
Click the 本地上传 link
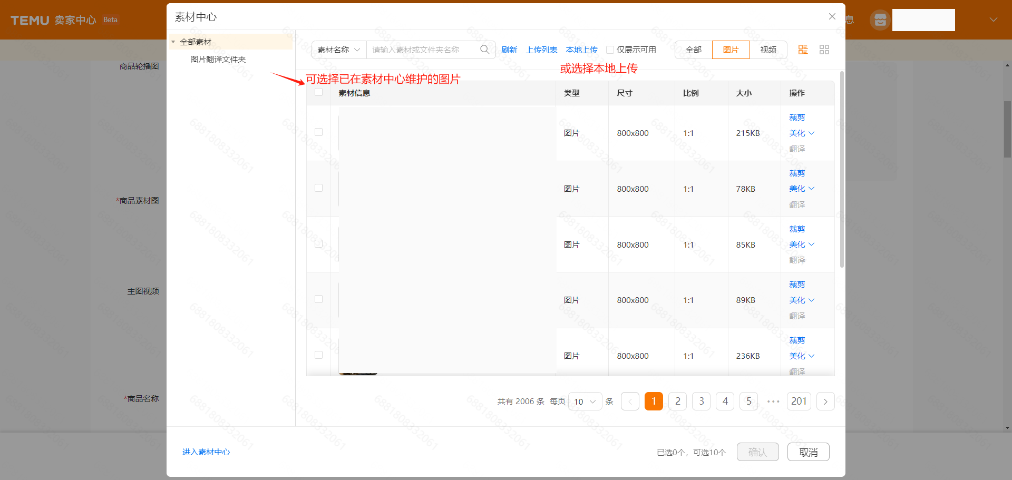581,50
